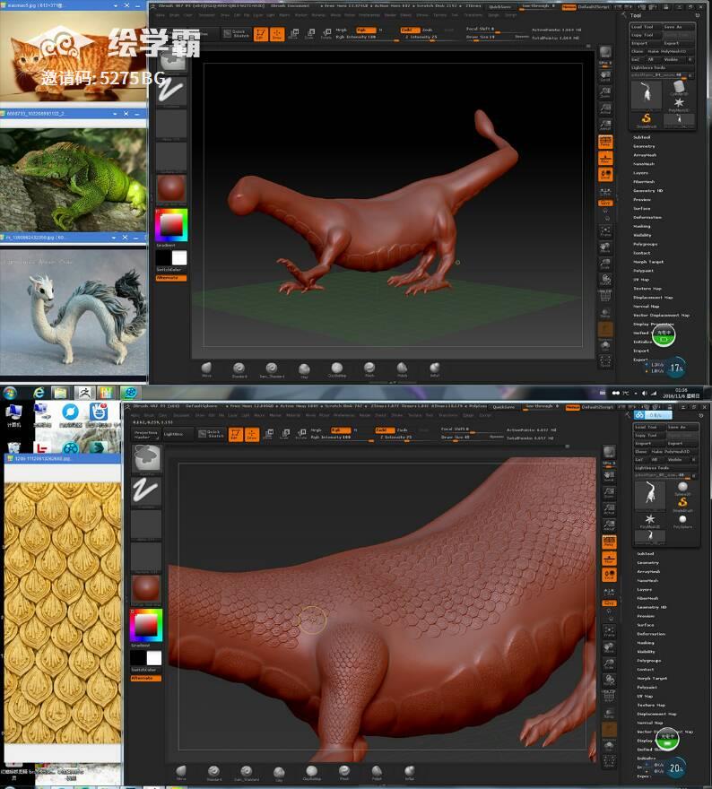
Task: Expand Surface section in lower Tool palette
Action: tap(646, 625)
